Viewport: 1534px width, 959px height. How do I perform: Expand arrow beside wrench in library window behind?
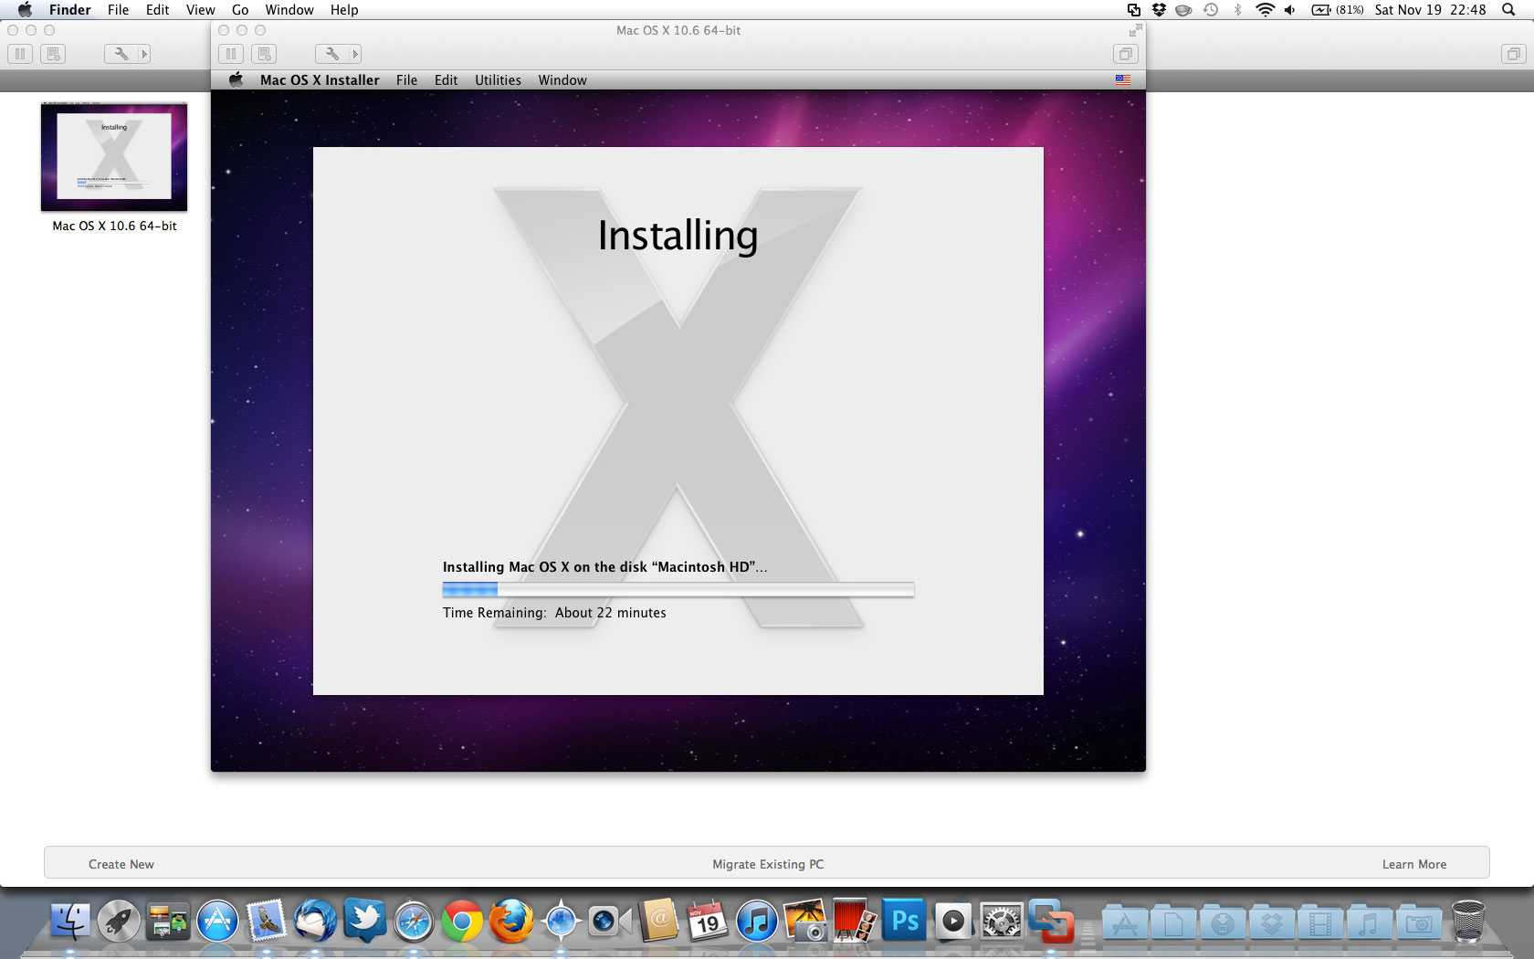(x=144, y=54)
